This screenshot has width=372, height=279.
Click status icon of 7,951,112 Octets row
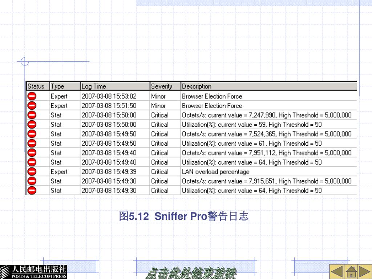click(x=32, y=153)
